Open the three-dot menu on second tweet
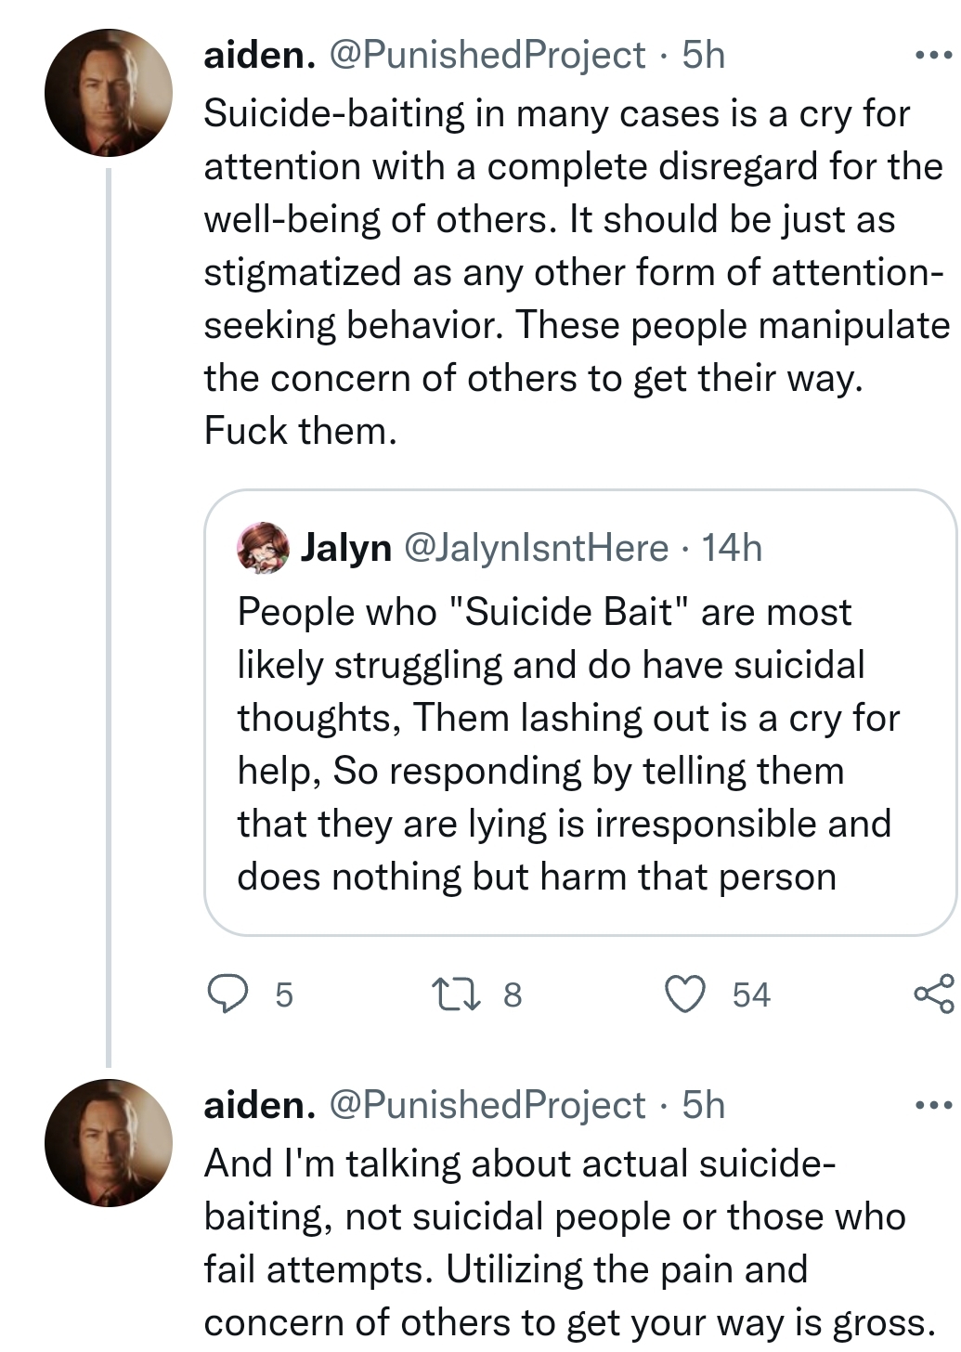 (933, 1105)
